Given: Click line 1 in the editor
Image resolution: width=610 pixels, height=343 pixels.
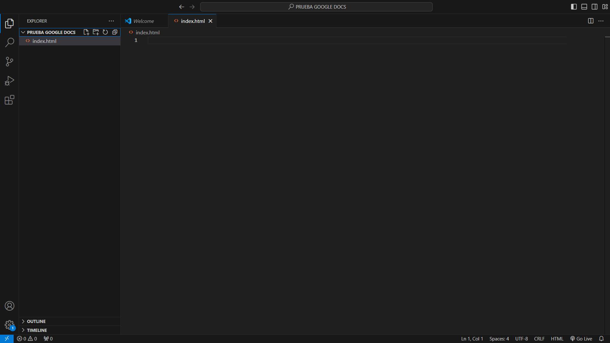Looking at the screenshot, I should (x=357, y=40).
